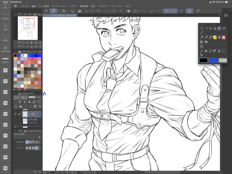Open the 編集 menu
The image size is (232, 174).
coord(34,6)
